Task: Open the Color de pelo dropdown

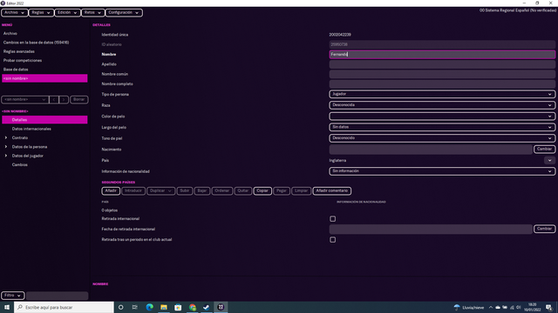Action: (442, 116)
